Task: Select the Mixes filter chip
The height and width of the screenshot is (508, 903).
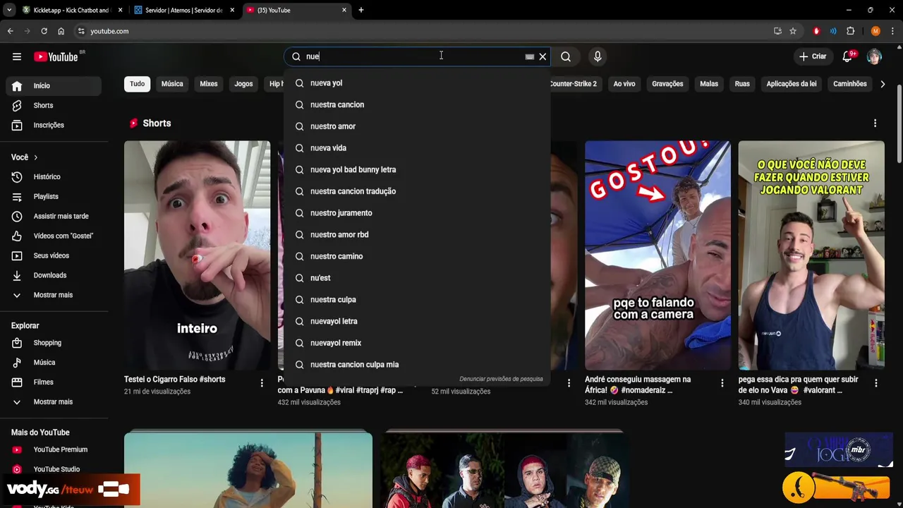Action: [x=209, y=84]
